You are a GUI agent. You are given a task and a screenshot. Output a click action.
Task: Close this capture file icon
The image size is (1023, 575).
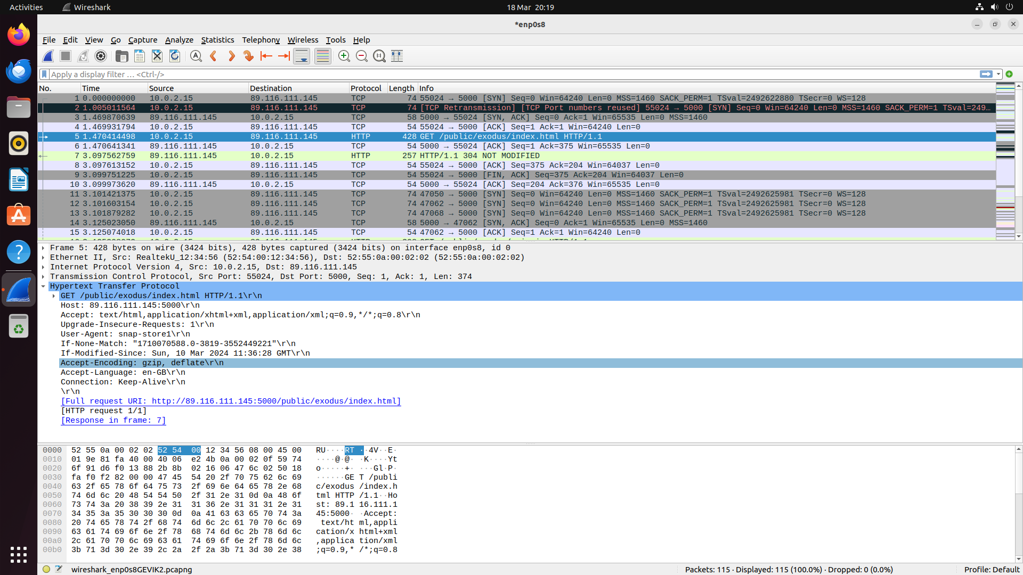[157, 56]
